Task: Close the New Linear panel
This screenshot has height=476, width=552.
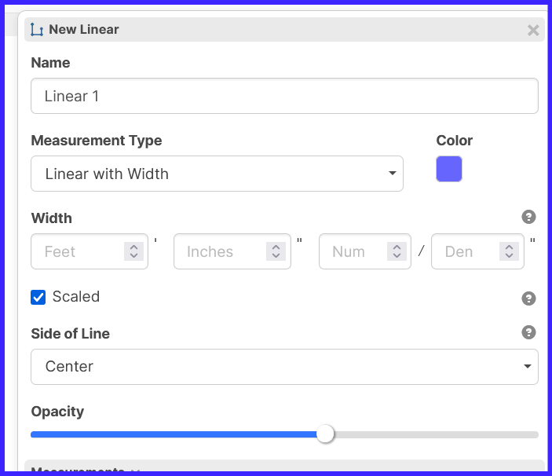Action: (x=533, y=30)
